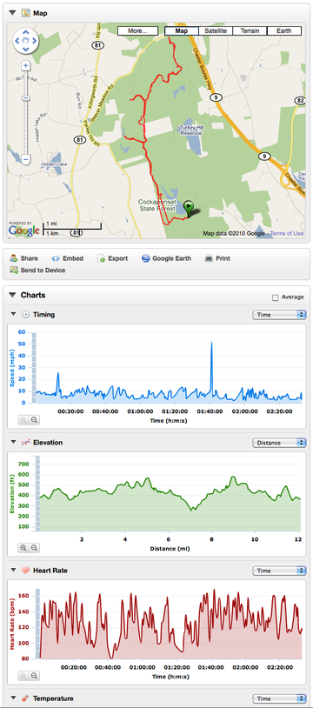This screenshot has width=313, height=708.
Task: Collapse the Elevation chart triangle
Action: coord(13,443)
